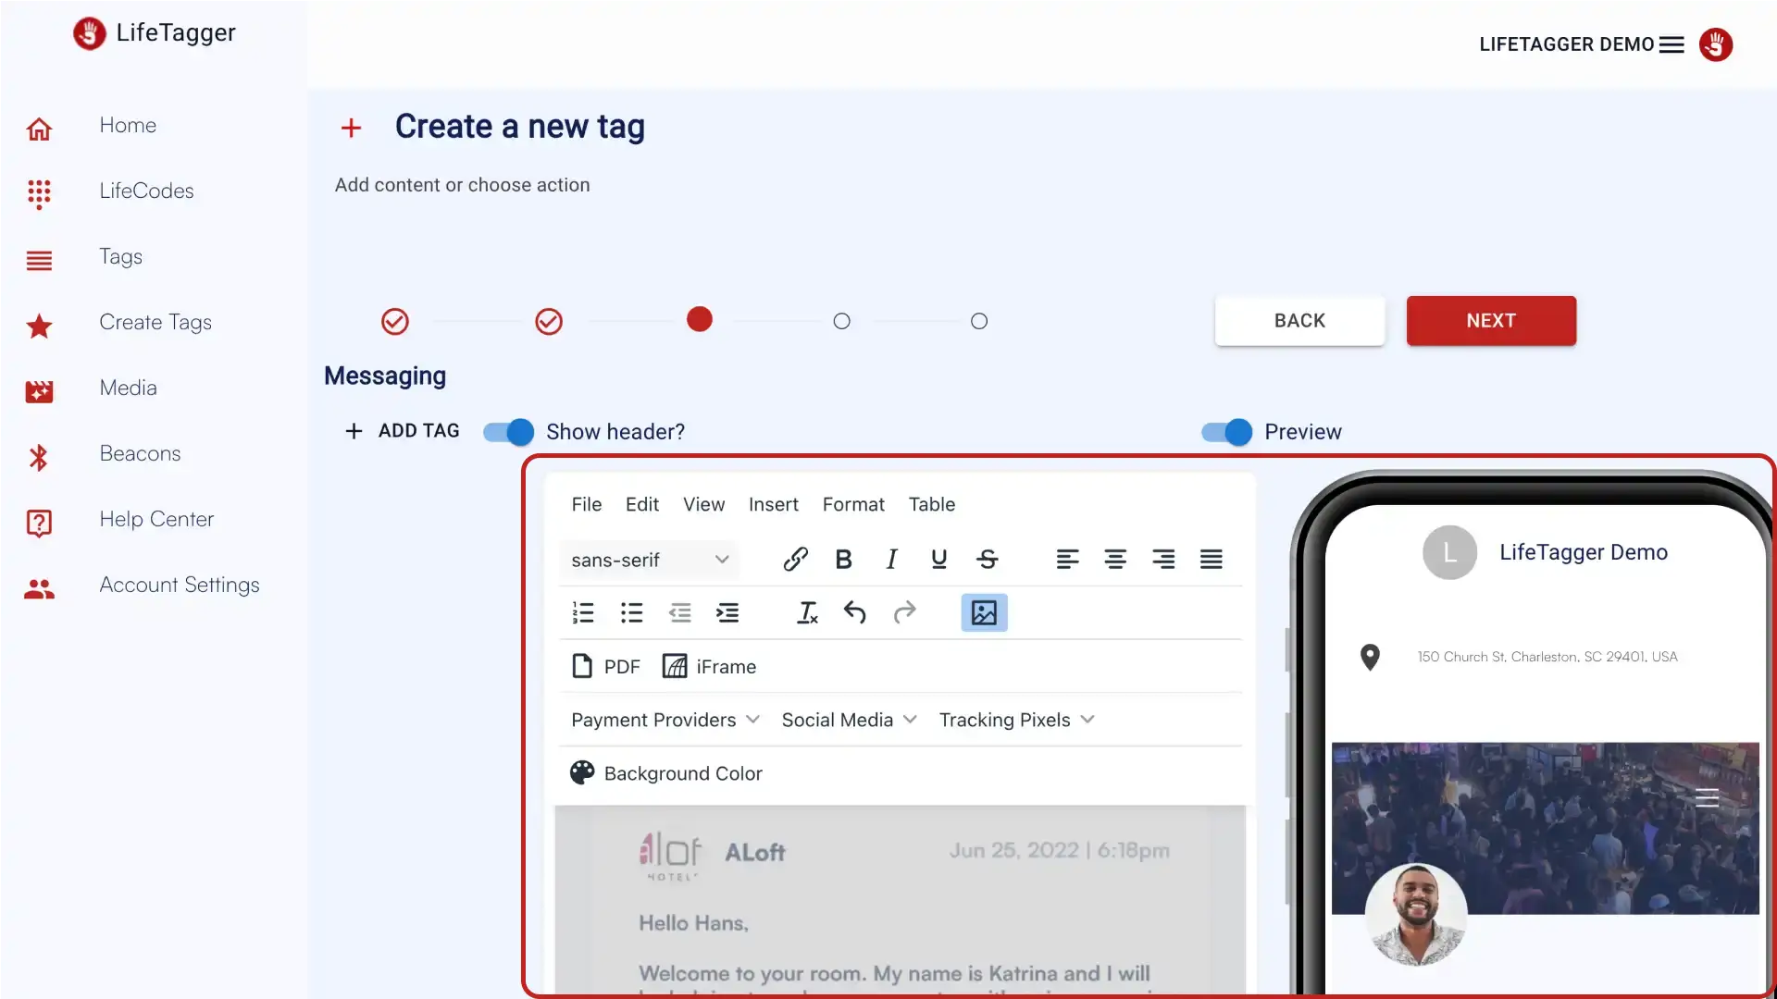This screenshot has width=1777, height=999.
Task: Open the Table menu in editor
Action: click(x=931, y=504)
